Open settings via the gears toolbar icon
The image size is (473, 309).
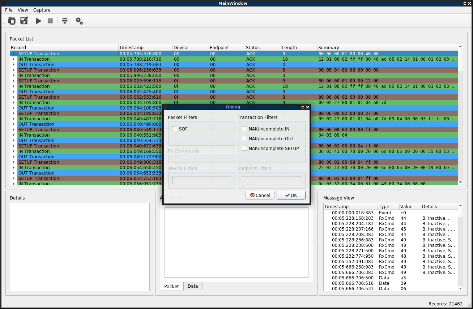click(79, 21)
